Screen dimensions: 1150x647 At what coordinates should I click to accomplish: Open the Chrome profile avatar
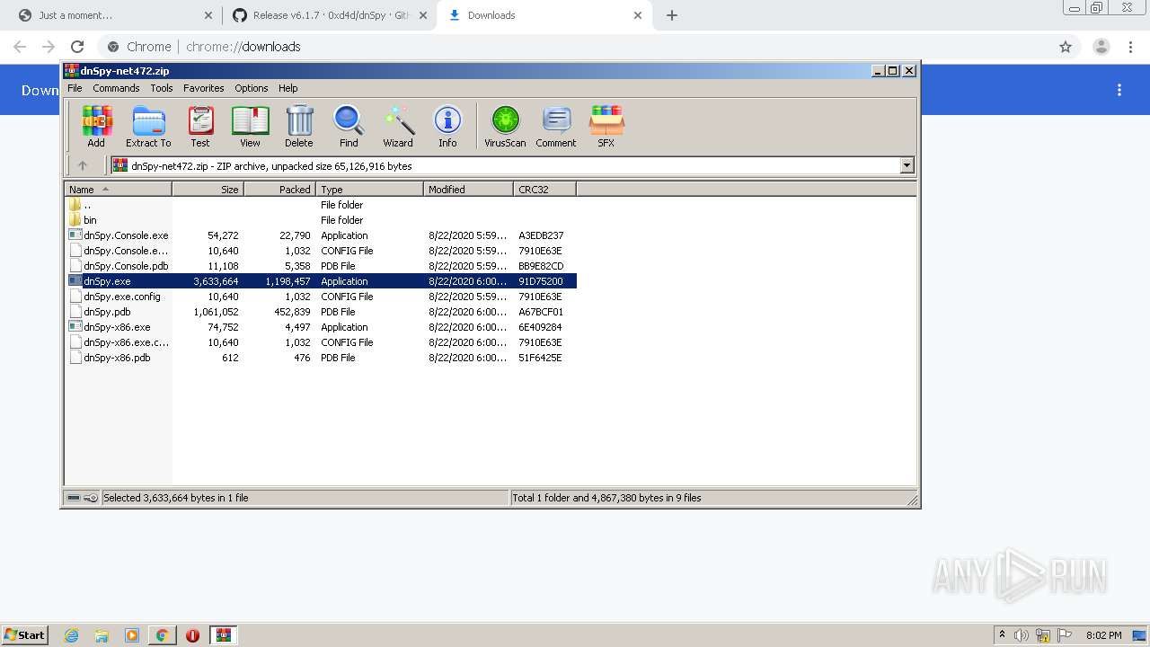1101,47
